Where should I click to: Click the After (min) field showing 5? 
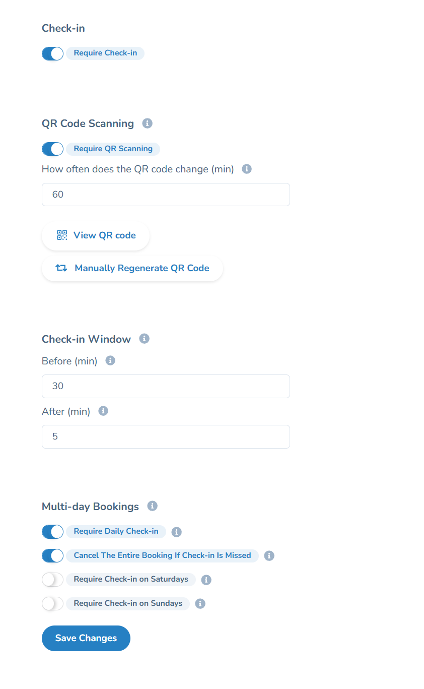(166, 436)
